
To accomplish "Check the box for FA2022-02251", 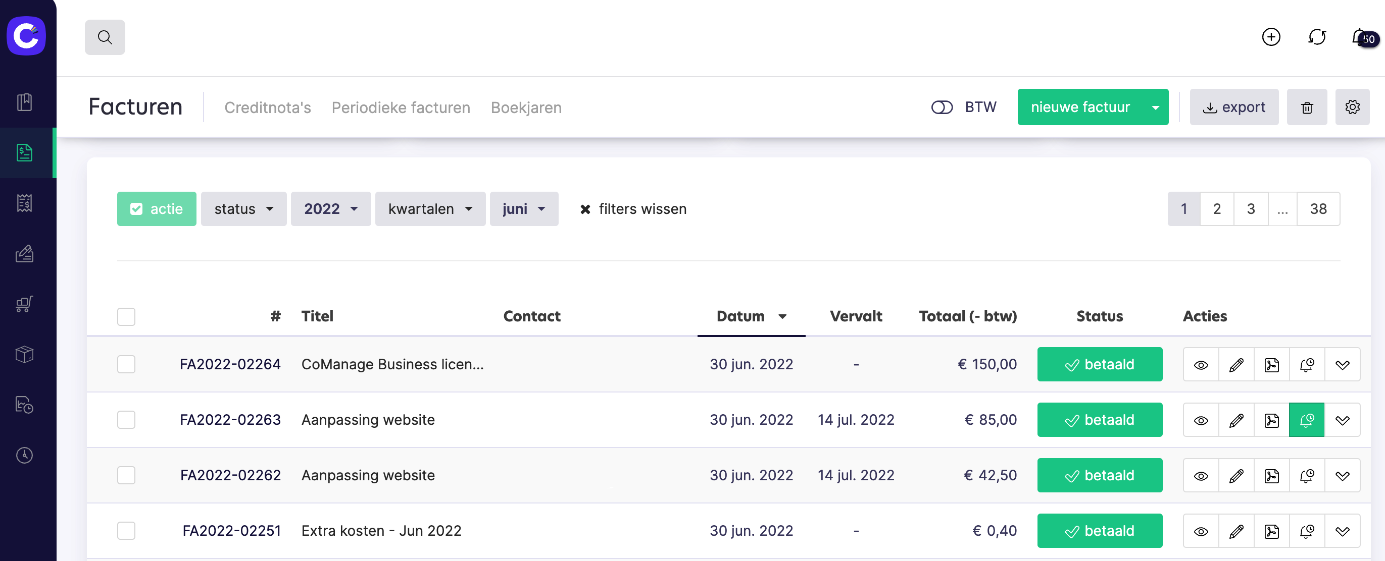I will pos(126,531).
